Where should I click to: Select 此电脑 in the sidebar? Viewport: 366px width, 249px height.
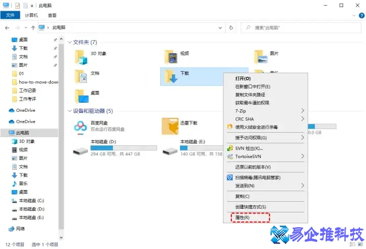pyautogui.click(x=29, y=133)
